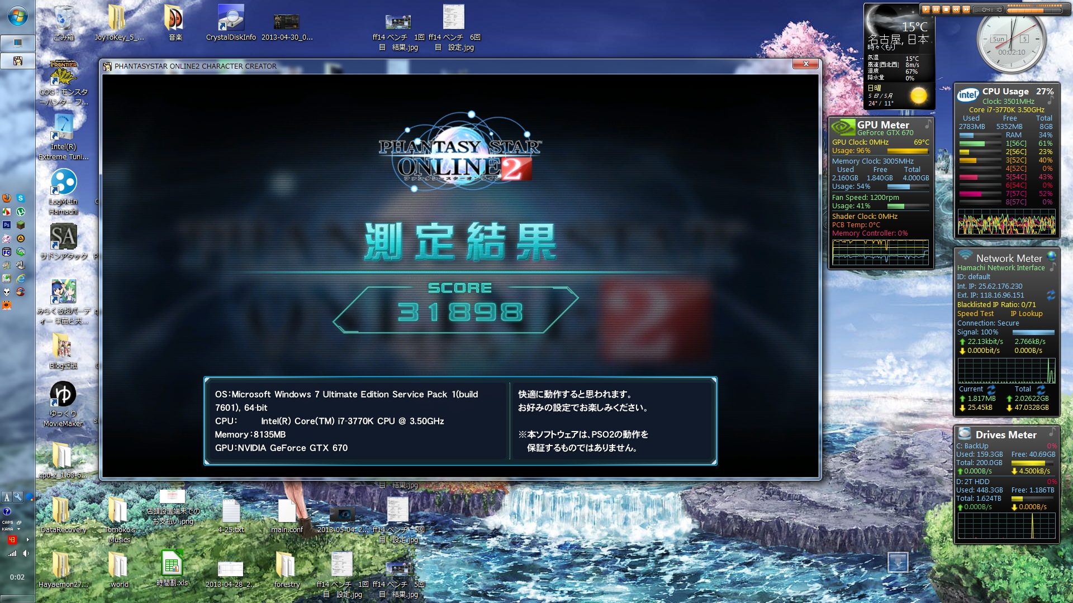Launch Photoshop from the quick launch icons
The image size is (1073, 603).
coord(7,225)
